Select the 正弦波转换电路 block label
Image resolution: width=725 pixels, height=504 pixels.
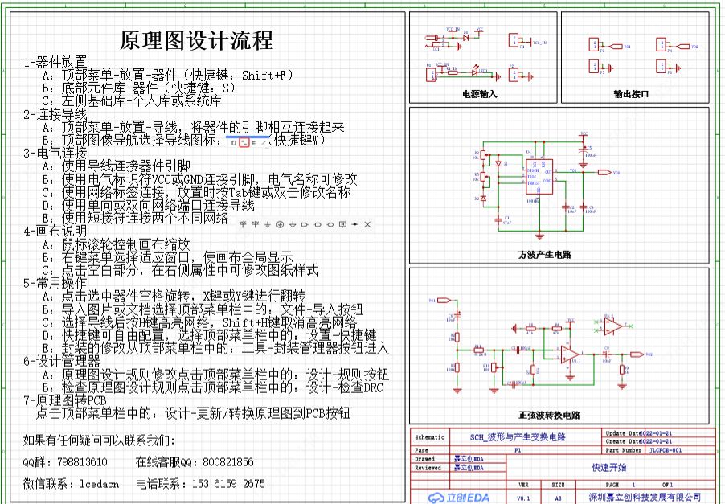point(549,416)
